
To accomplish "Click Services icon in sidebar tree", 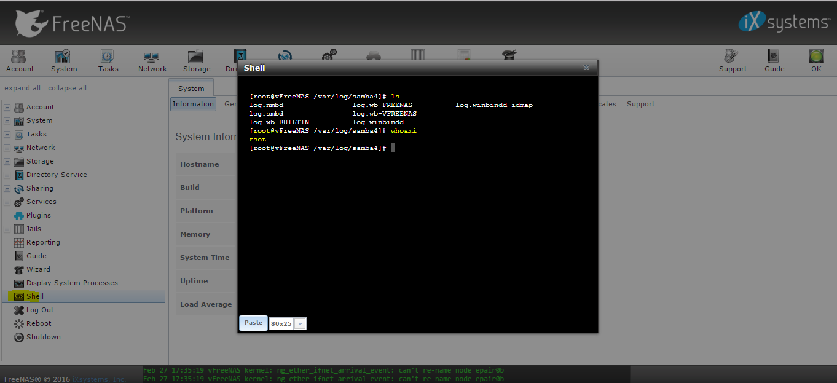I will pos(19,202).
